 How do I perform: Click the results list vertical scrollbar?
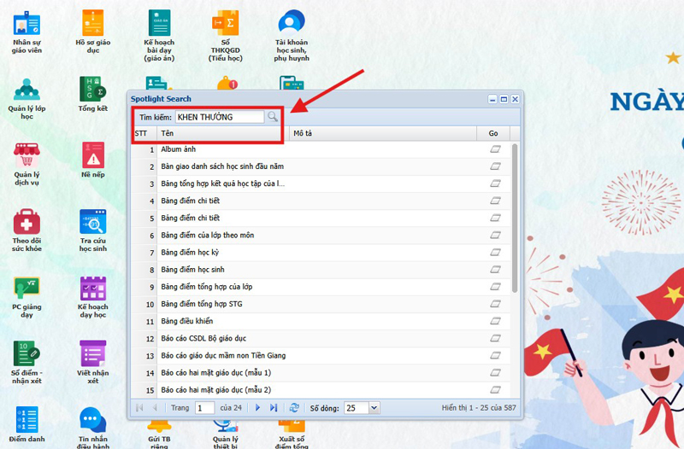coord(515,218)
